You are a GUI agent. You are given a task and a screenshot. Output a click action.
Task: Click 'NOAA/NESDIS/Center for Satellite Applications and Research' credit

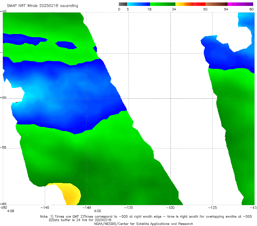click(143, 224)
